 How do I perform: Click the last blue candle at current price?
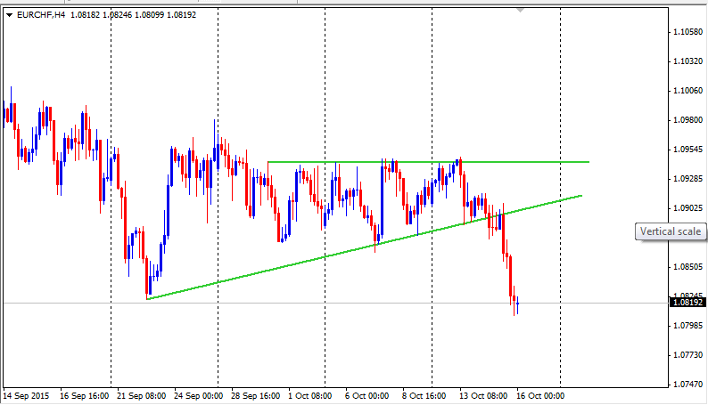point(517,305)
